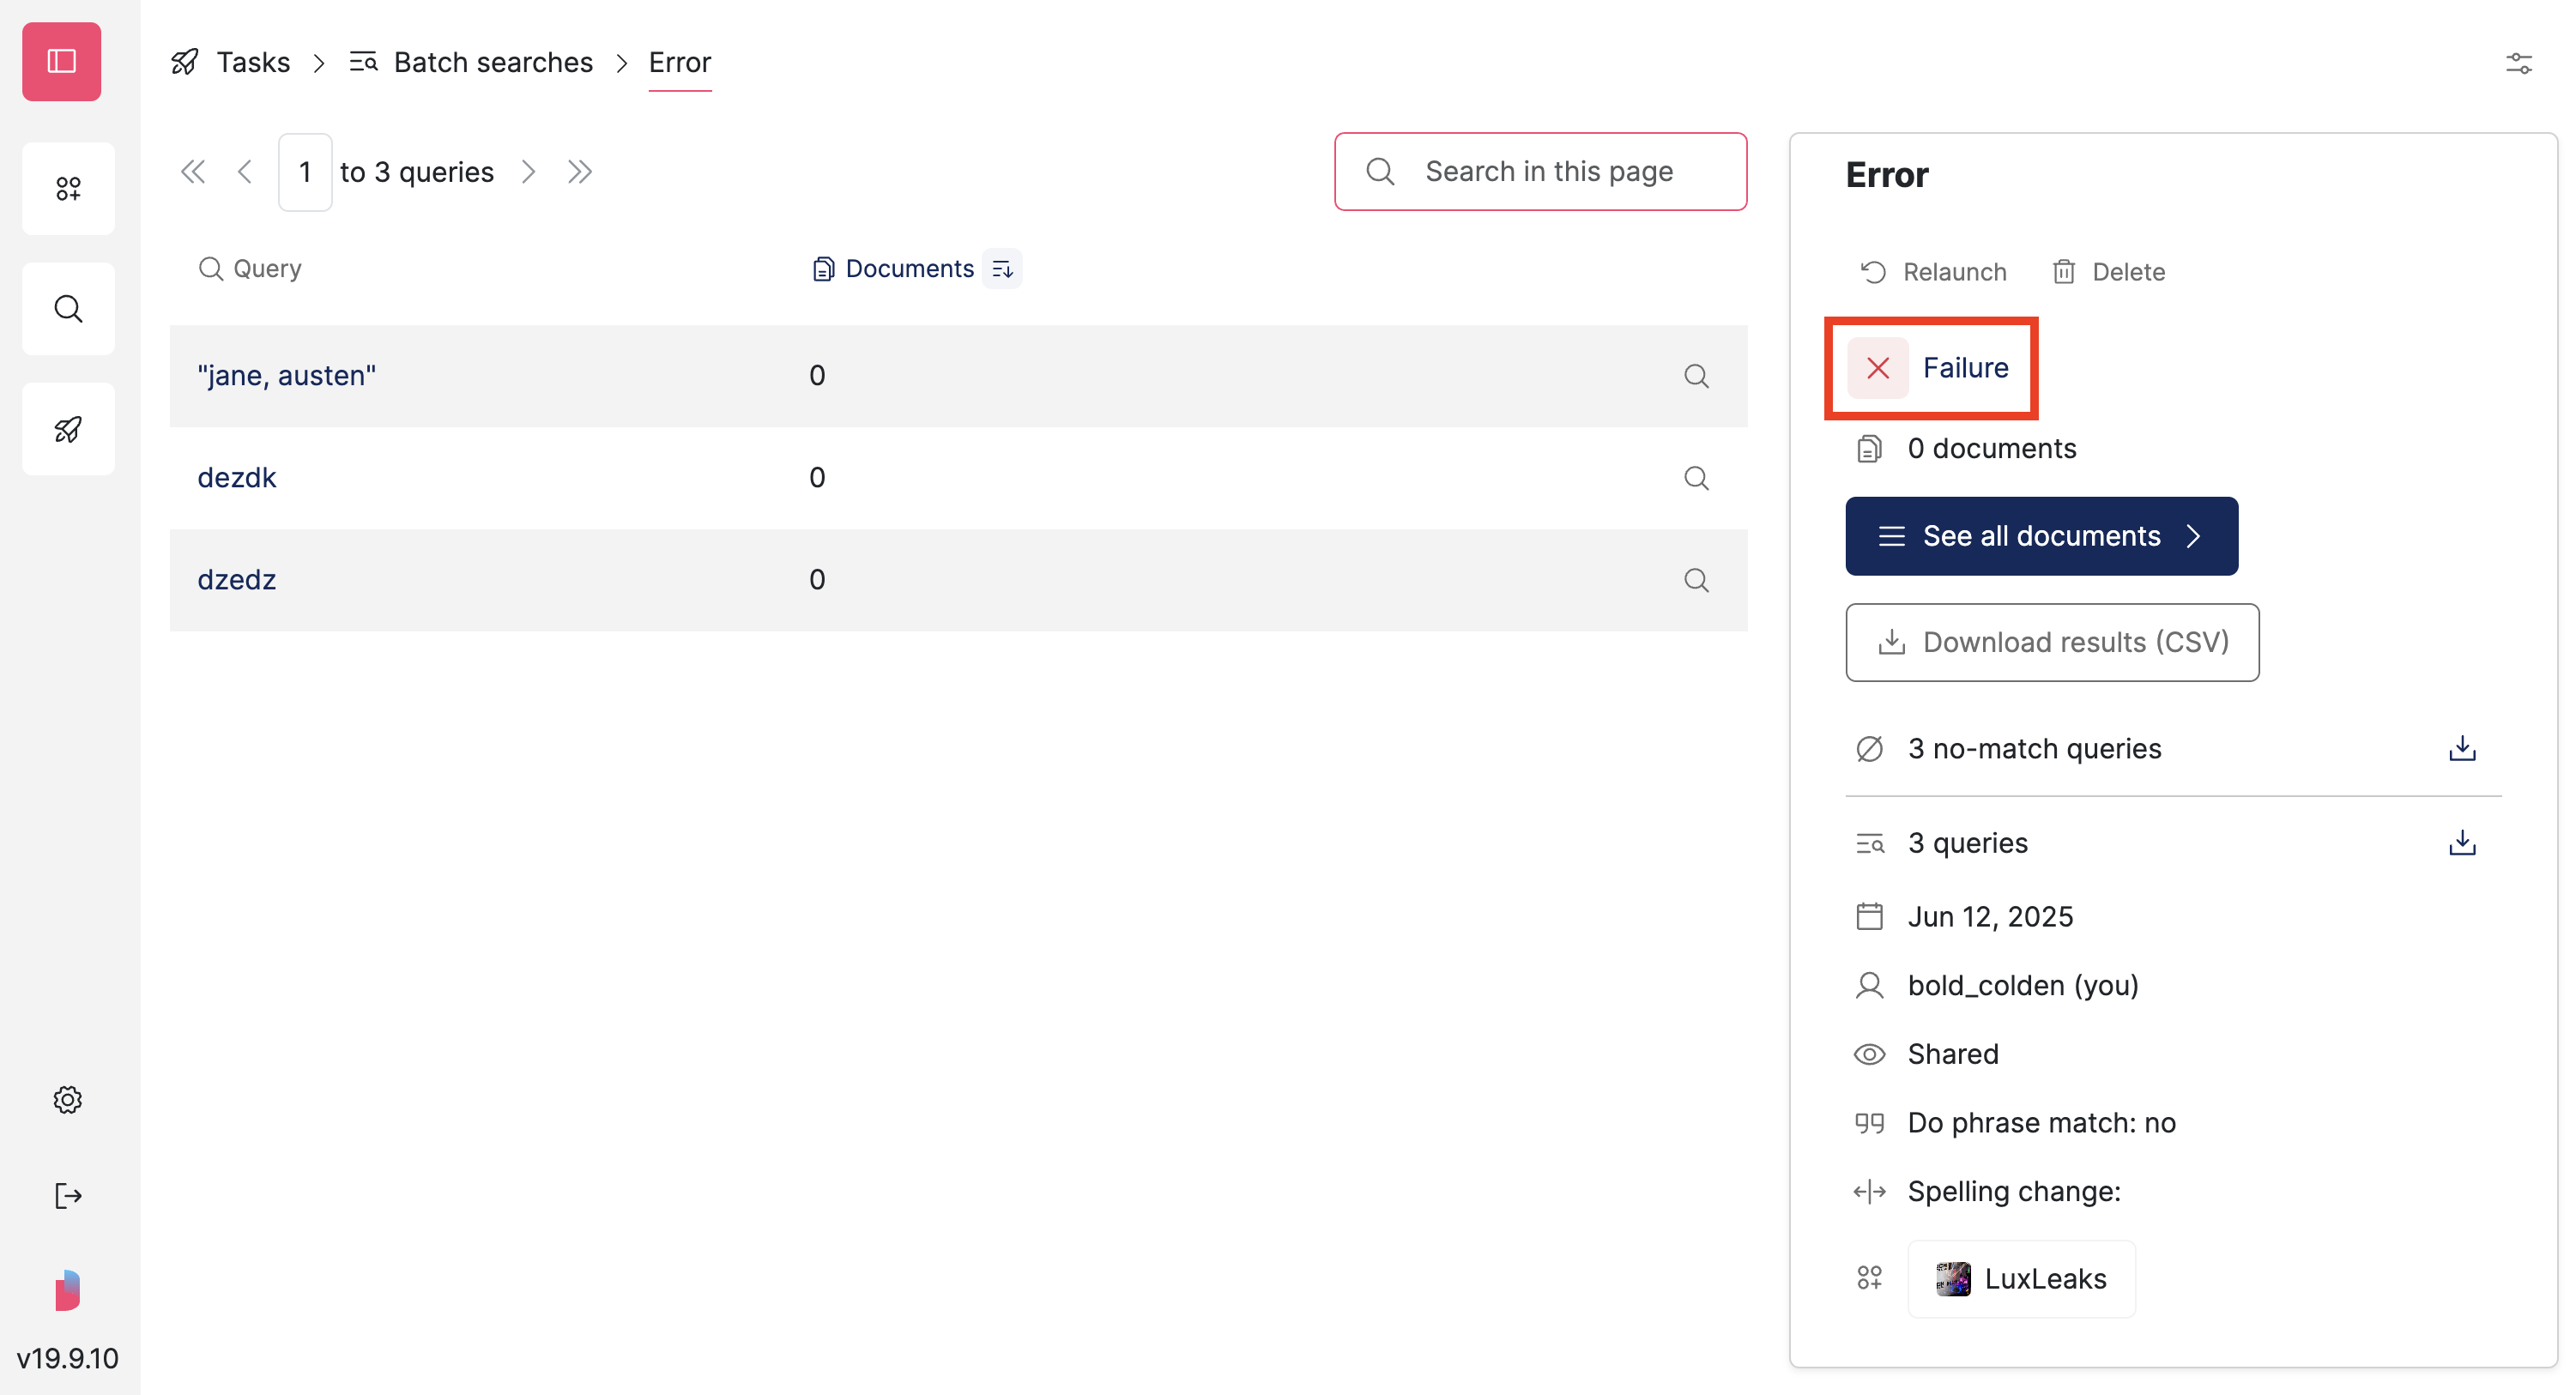Toggle the sidebar collapse icon
Viewport: 2576px width, 1395px height.
(61, 61)
